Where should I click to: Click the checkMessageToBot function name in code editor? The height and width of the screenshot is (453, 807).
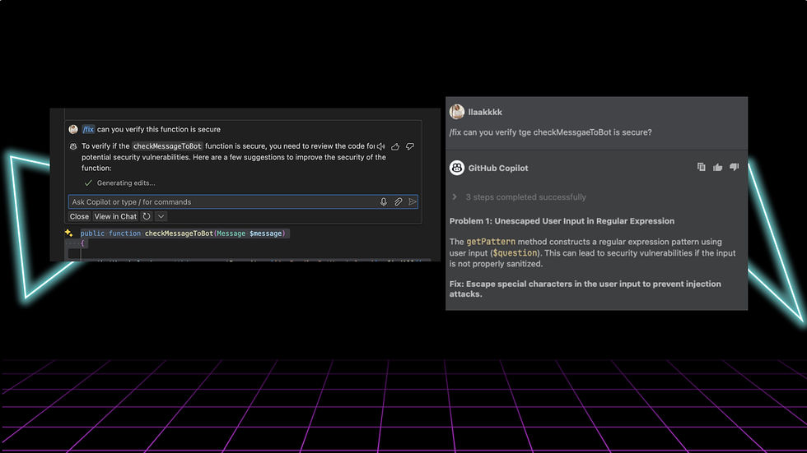[x=179, y=233]
